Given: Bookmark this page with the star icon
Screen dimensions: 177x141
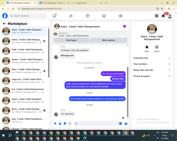Looking at the screenshot, I should (162, 9).
